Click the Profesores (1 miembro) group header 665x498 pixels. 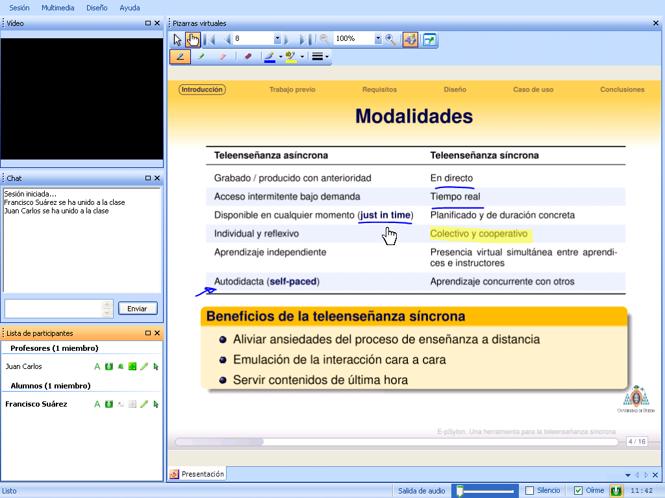point(55,348)
